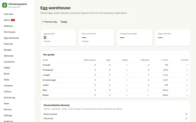Viewport: 196px width, 122px height.
Task: Click the 3,122 in-stock value
Action: tap(166, 75)
